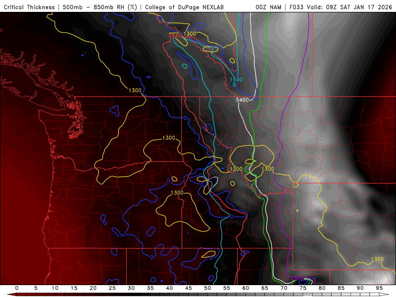The height and width of the screenshot is (297, 396).
Task: Click the purple '2560' contour label
Action: (297, 278)
